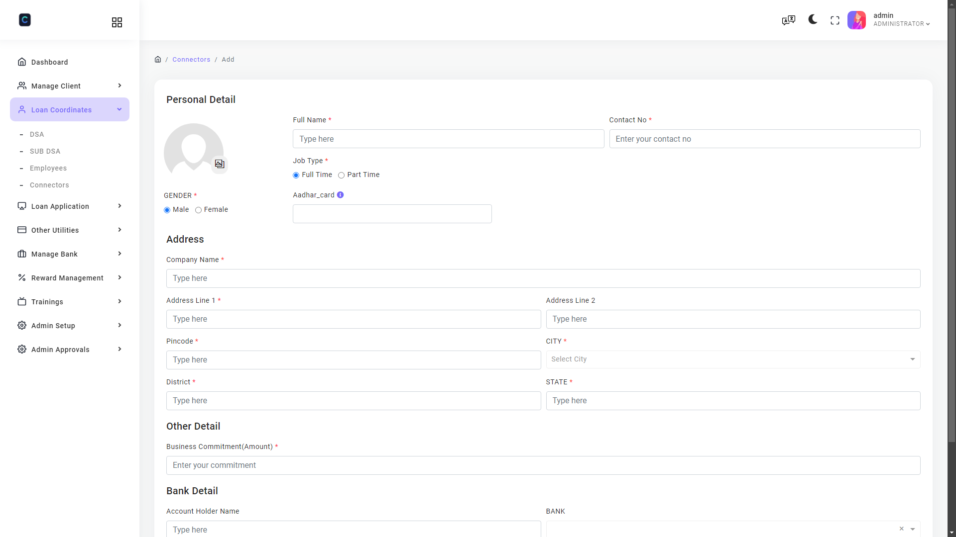Screen dimensions: 956x537
Task: Click the Aadhar_card info icon
Action: pyautogui.click(x=340, y=194)
